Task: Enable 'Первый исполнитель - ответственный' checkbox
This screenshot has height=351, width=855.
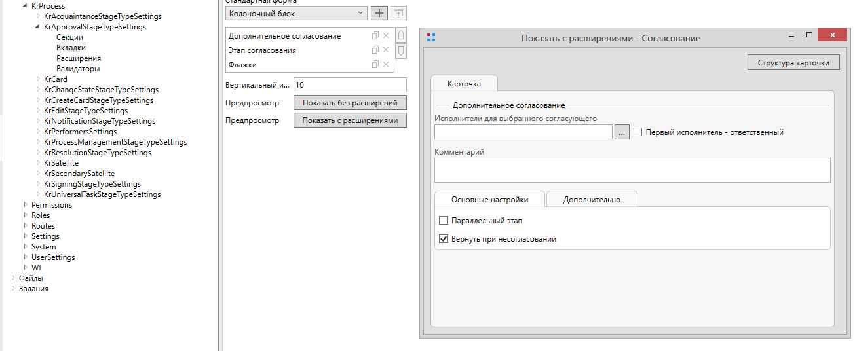Action: pyautogui.click(x=638, y=132)
